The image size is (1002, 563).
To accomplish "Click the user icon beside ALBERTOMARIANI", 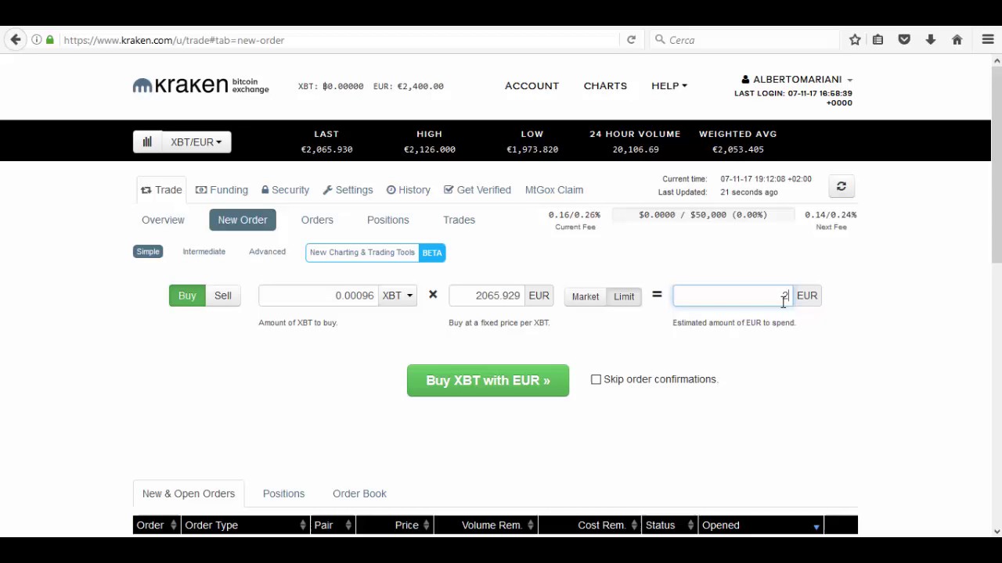I will 745,79.
